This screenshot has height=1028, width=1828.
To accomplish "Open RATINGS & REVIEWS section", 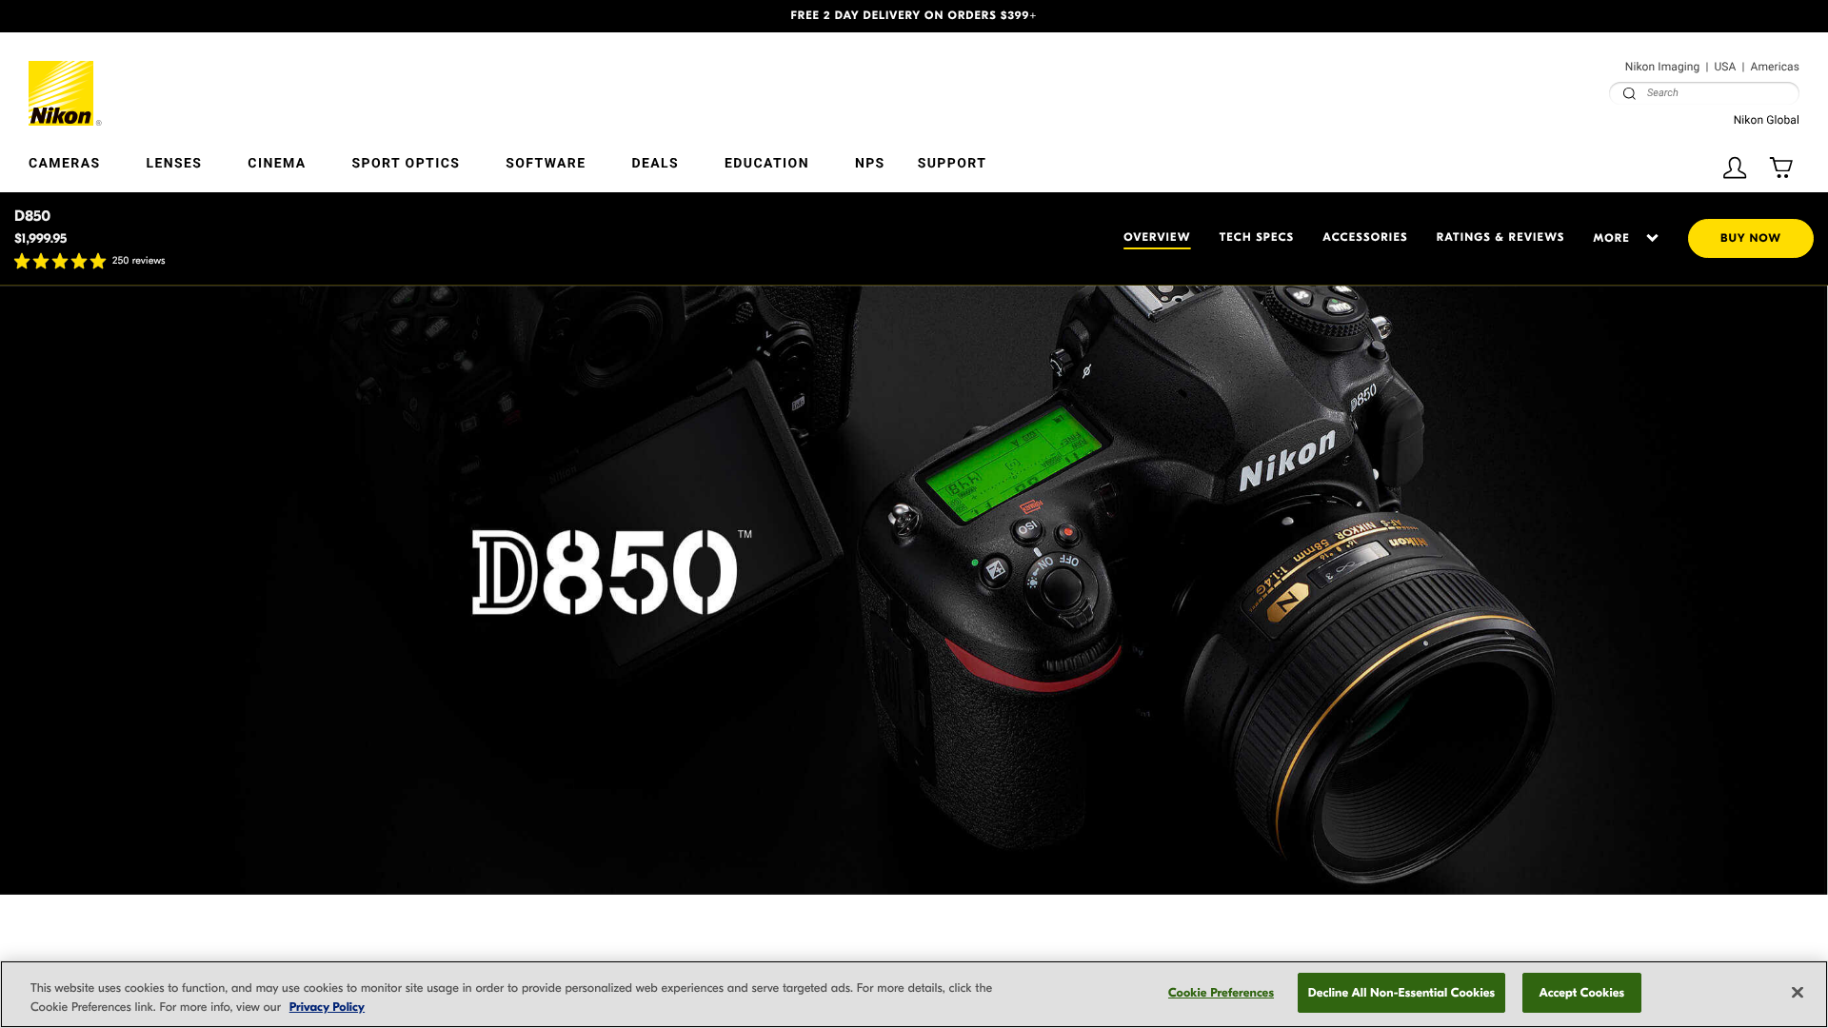I will (x=1500, y=237).
